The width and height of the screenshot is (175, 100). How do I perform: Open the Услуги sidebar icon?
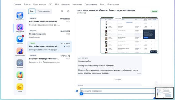[x=20, y=75]
